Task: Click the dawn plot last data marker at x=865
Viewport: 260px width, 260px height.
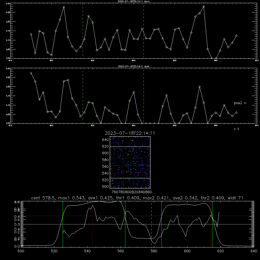Action: 236,35
